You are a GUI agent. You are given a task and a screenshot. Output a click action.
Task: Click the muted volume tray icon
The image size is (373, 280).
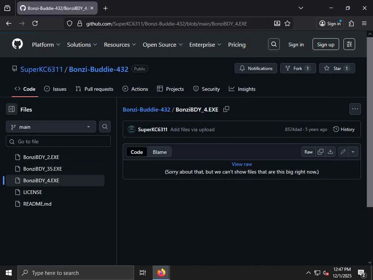coord(326,273)
